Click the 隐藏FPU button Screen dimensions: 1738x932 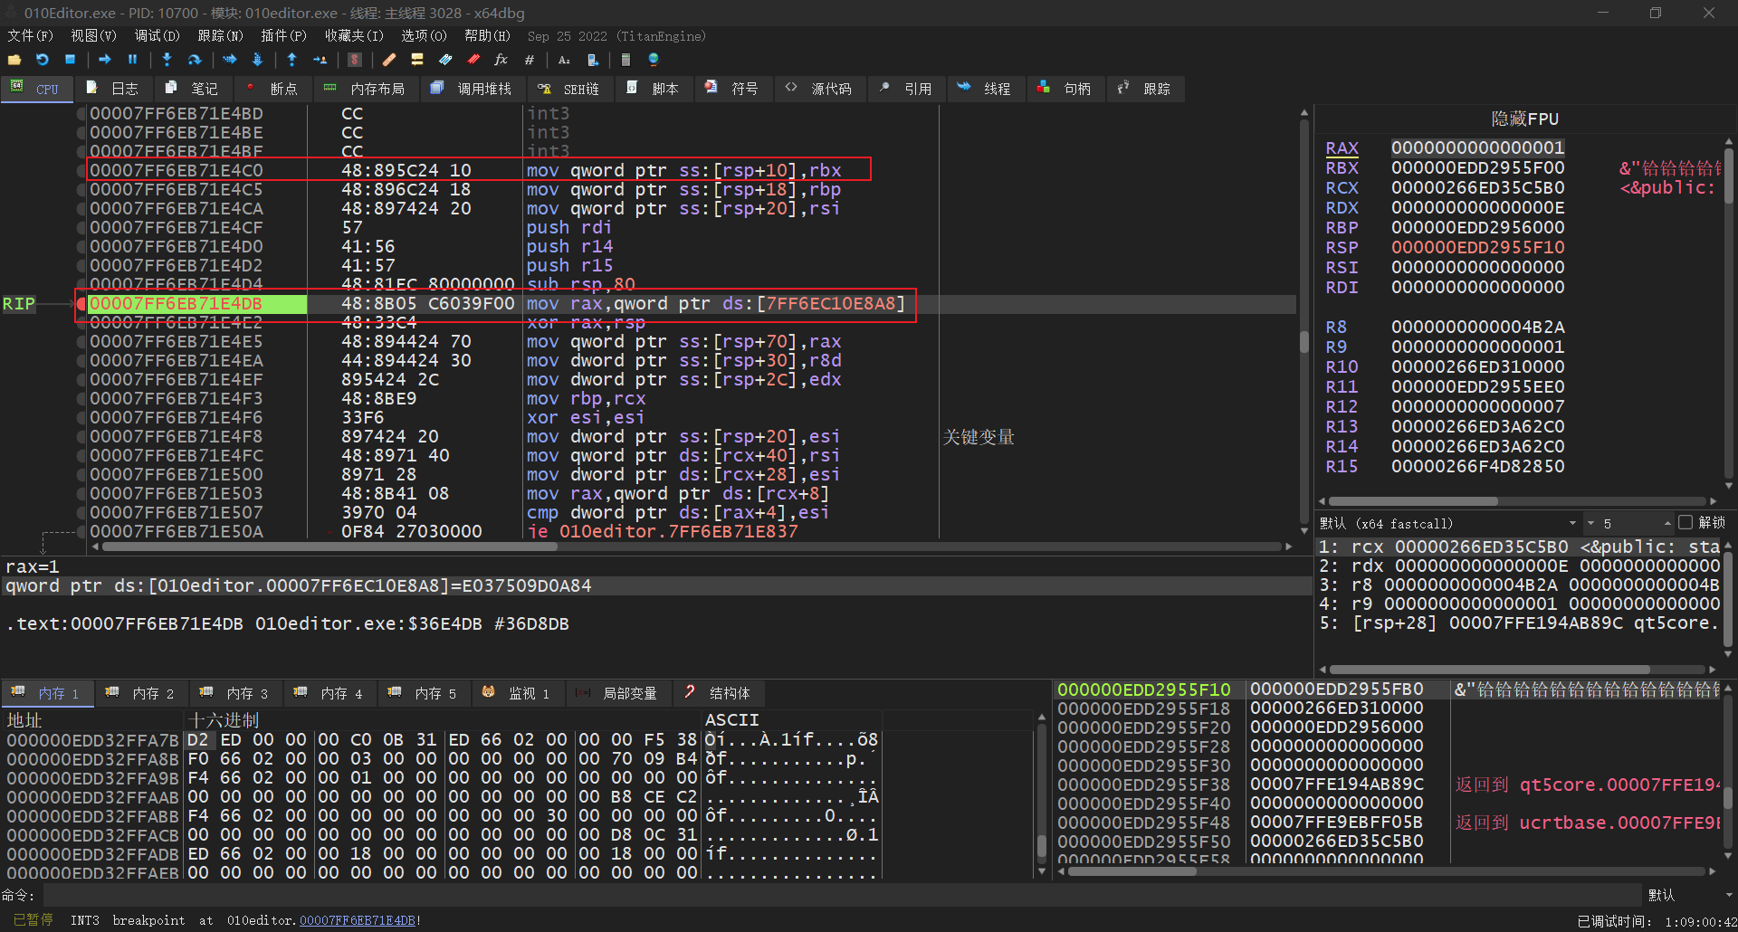(x=1524, y=119)
